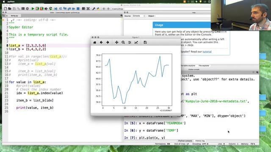Open preferences with the wrench icon
271x152 pixels.
94,8
